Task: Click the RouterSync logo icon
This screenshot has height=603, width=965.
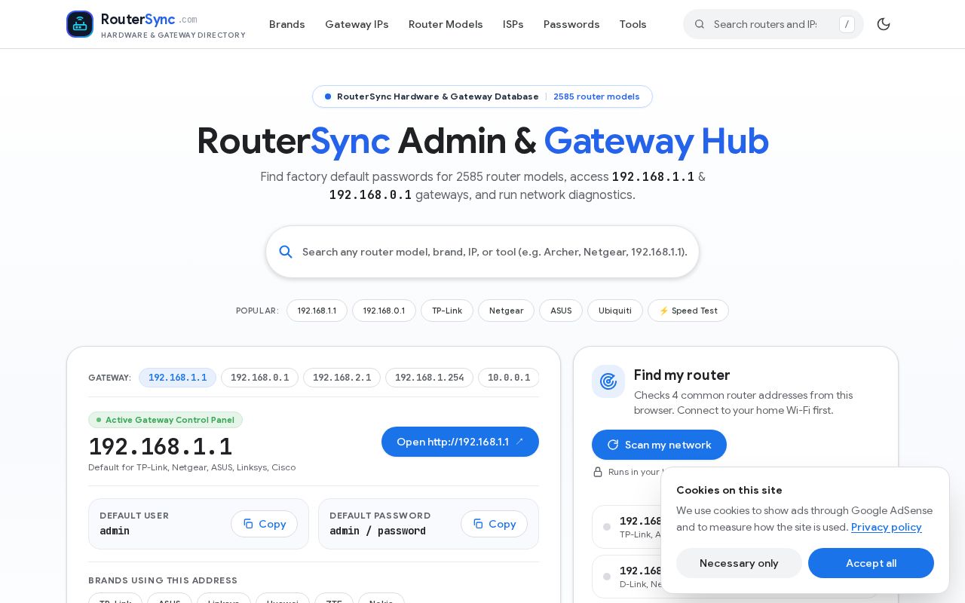Action: pyautogui.click(x=80, y=24)
